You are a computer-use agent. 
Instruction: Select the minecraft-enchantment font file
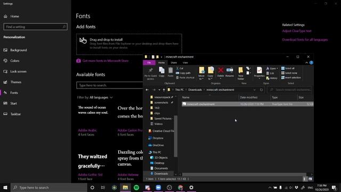247,104
